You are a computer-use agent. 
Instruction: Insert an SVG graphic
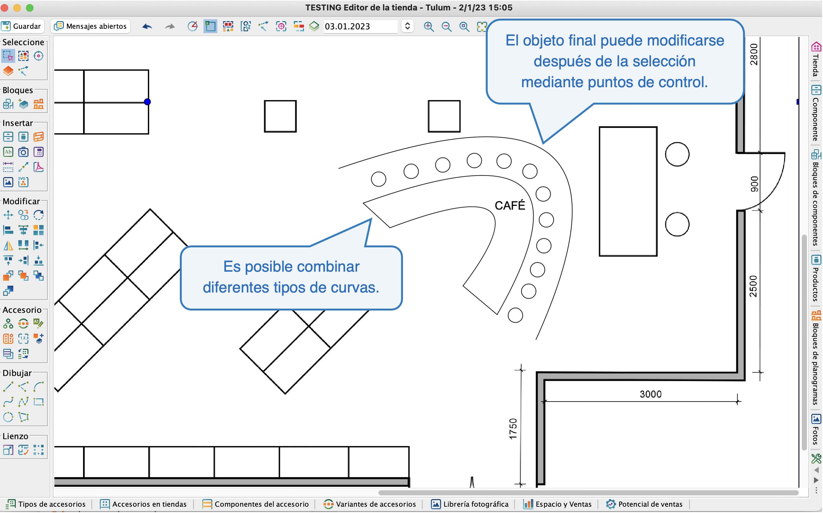coord(23,182)
